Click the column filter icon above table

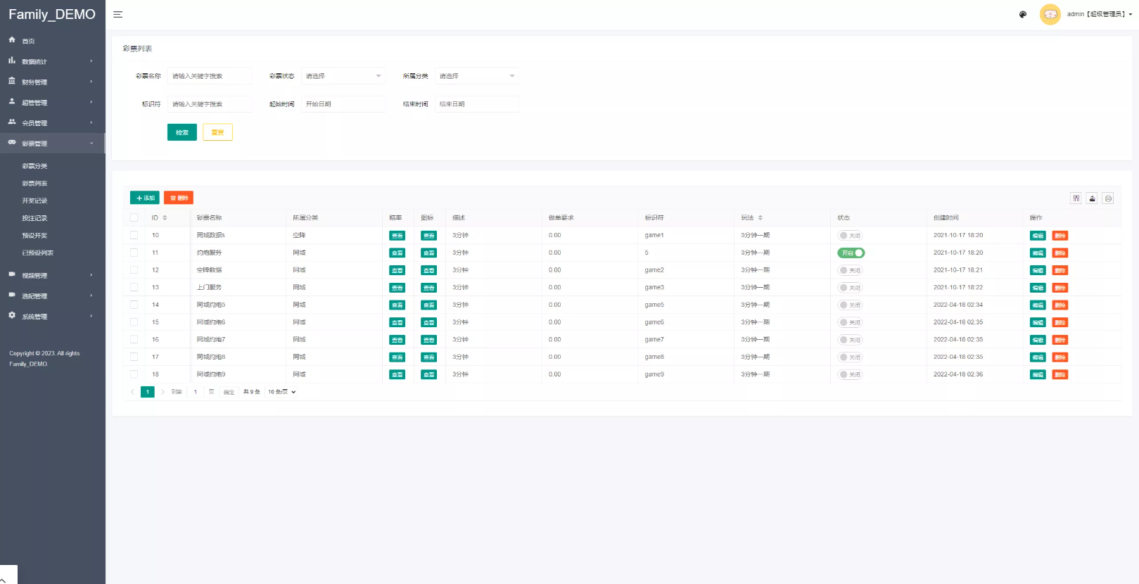[1076, 198]
